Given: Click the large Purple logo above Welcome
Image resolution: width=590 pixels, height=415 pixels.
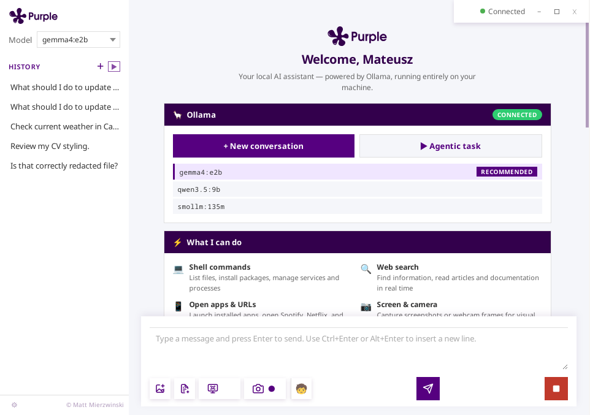Looking at the screenshot, I should (x=357, y=37).
